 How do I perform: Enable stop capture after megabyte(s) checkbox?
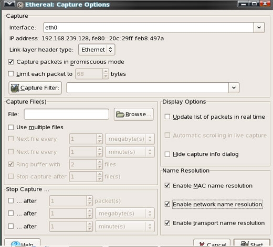(11, 213)
